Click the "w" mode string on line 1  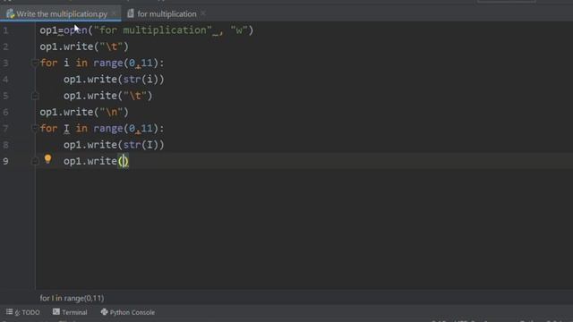tap(239, 30)
